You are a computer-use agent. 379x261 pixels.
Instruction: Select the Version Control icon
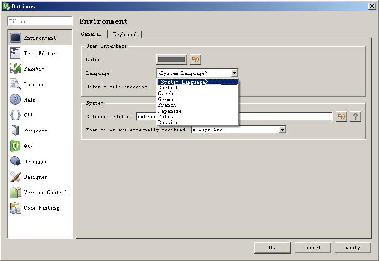pyautogui.click(x=16, y=192)
